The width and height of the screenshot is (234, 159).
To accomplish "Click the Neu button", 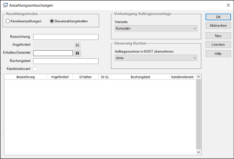I will [x=218, y=36].
